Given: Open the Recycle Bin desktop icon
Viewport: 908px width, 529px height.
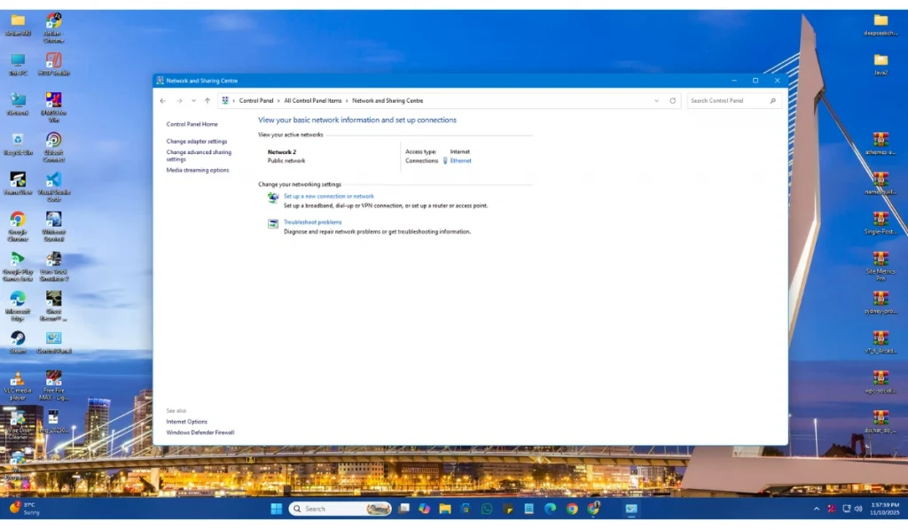Looking at the screenshot, I should [18, 140].
